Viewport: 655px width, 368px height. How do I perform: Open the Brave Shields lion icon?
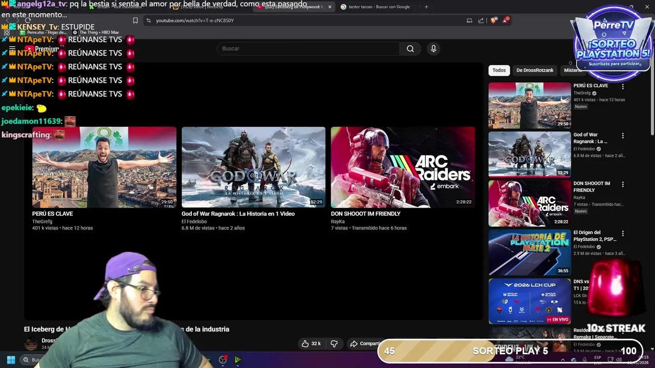point(493,20)
